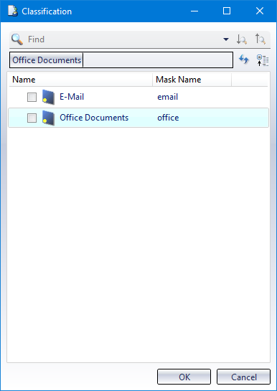This screenshot has width=277, height=391.
Task: Click the tree collapse list icon
Action: point(263,60)
